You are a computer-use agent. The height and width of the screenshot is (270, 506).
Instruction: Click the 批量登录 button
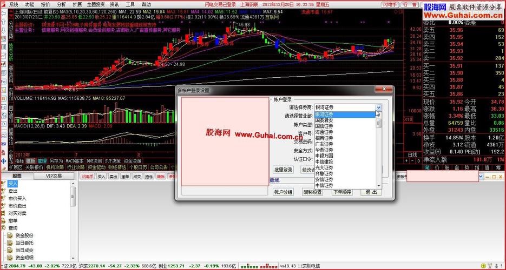(283, 170)
